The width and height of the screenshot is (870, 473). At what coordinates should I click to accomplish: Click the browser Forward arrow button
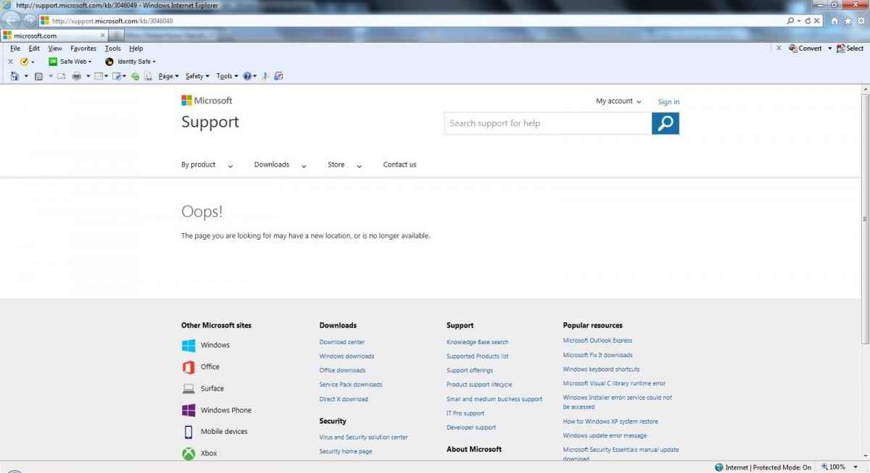pyautogui.click(x=29, y=20)
